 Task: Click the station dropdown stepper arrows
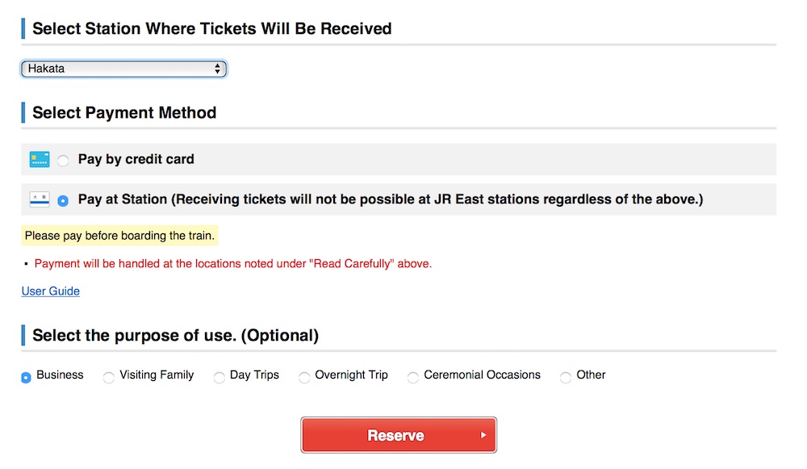coord(218,69)
